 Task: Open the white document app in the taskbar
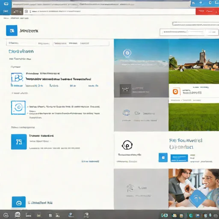coord(18,215)
